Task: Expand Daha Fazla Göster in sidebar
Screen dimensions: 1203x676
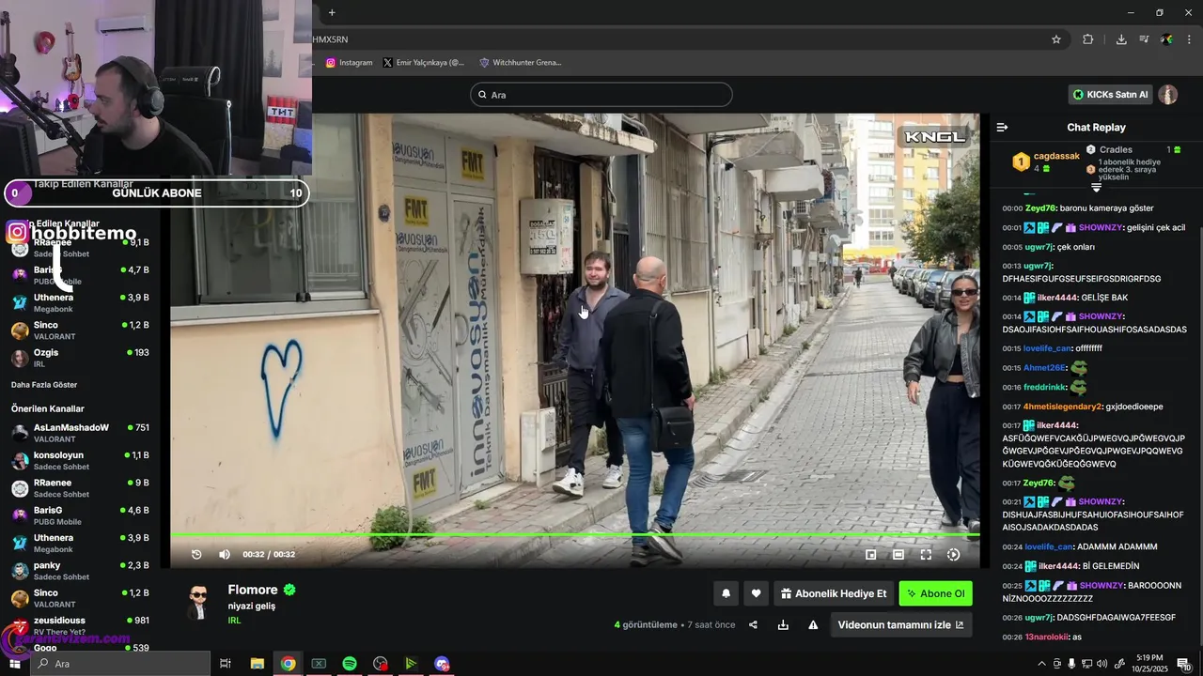Action: 44,385
